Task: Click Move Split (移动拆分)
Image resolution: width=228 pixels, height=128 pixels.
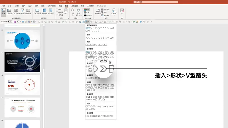Action: (x=105, y=15)
